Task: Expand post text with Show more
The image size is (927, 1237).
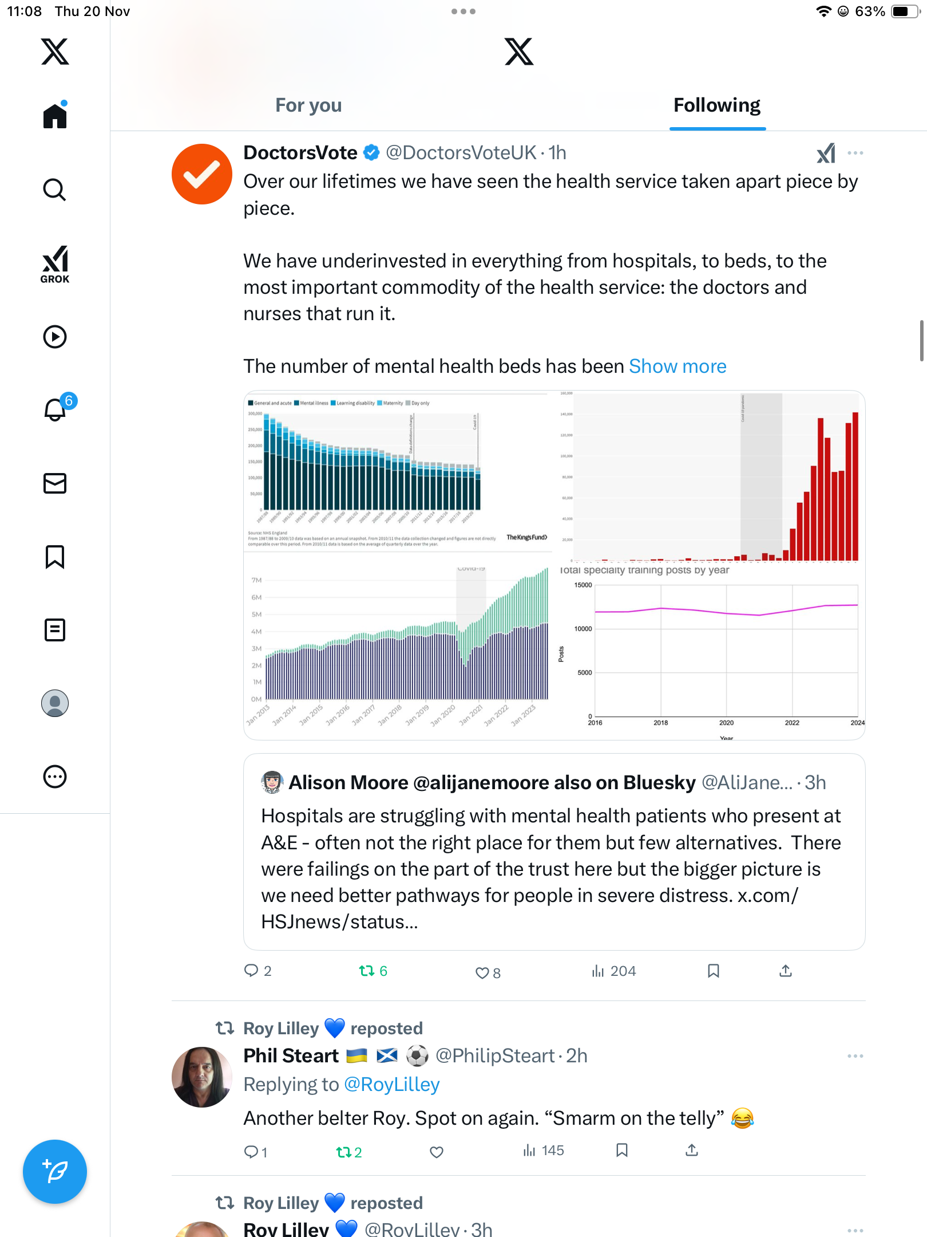Action: pyautogui.click(x=678, y=367)
